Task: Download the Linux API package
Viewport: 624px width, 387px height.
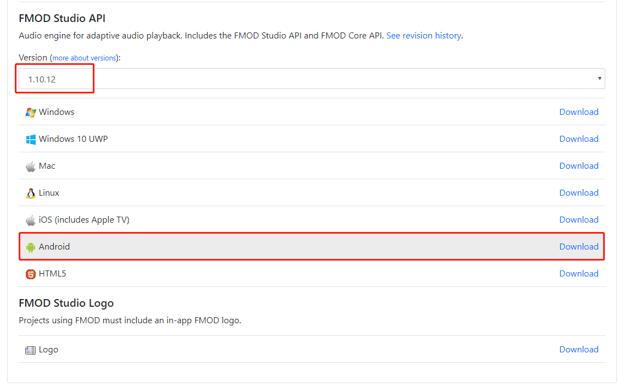Action: [578, 193]
